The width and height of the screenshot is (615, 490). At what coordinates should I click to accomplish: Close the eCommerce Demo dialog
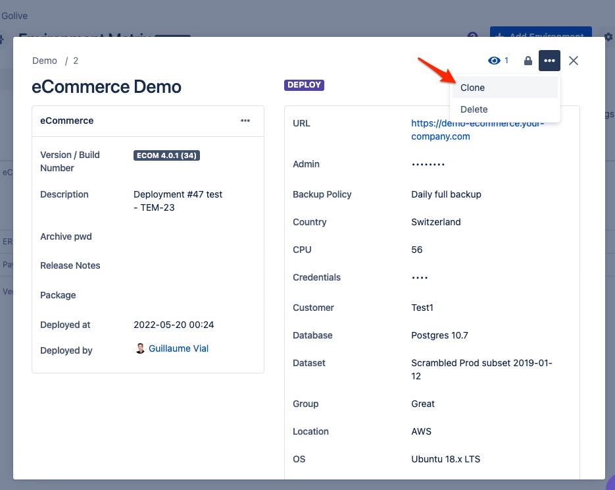click(574, 61)
